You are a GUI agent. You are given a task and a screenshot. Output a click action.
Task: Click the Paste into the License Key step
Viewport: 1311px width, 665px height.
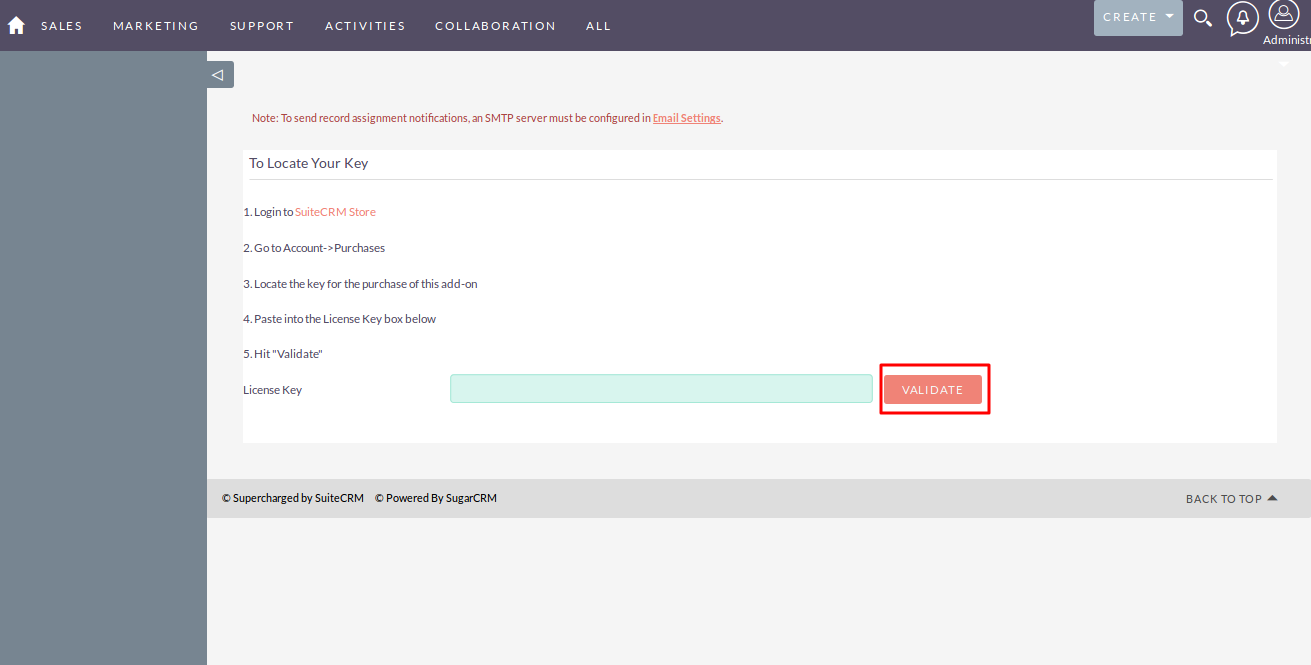pyautogui.click(x=340, y=319)
